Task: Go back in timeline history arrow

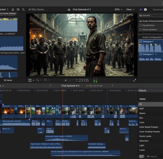Action: coord(50,86)
